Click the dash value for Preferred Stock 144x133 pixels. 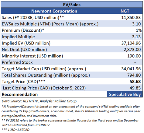135,62
